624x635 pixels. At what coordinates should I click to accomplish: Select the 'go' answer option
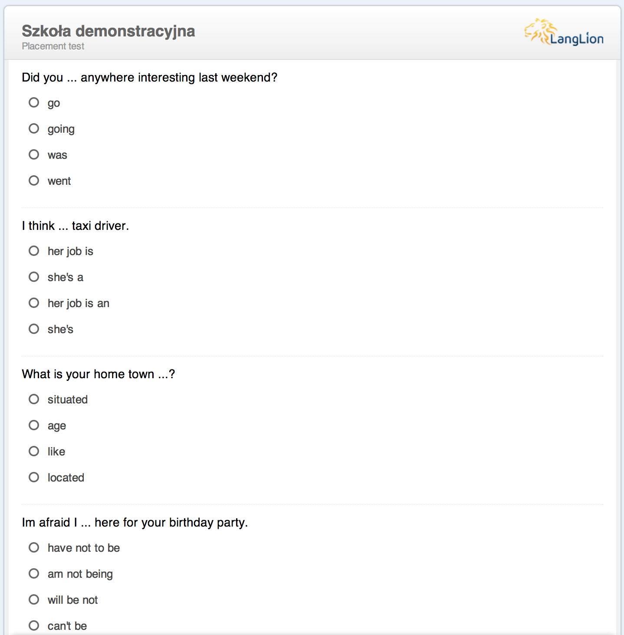click(34, 103)
